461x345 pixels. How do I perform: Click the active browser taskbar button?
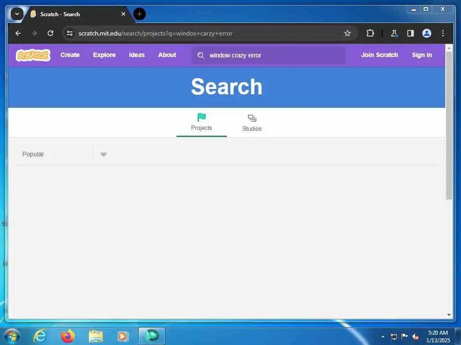pyautogui.click(x=152, y=336)
